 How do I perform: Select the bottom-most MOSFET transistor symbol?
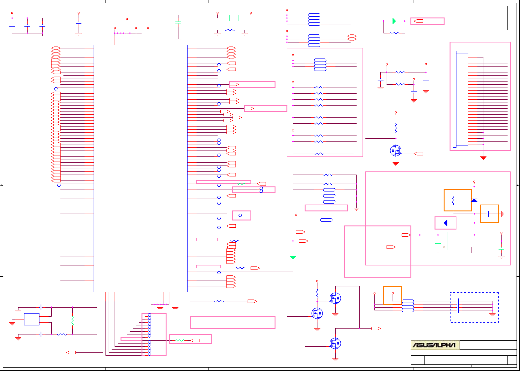coord(335,344)
